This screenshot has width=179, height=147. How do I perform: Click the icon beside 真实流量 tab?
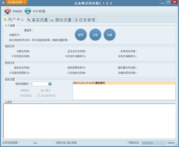pos(28,20)
